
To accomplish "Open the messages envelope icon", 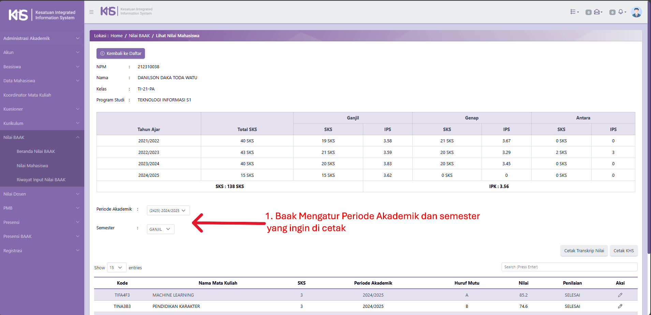I will [598, 12].
